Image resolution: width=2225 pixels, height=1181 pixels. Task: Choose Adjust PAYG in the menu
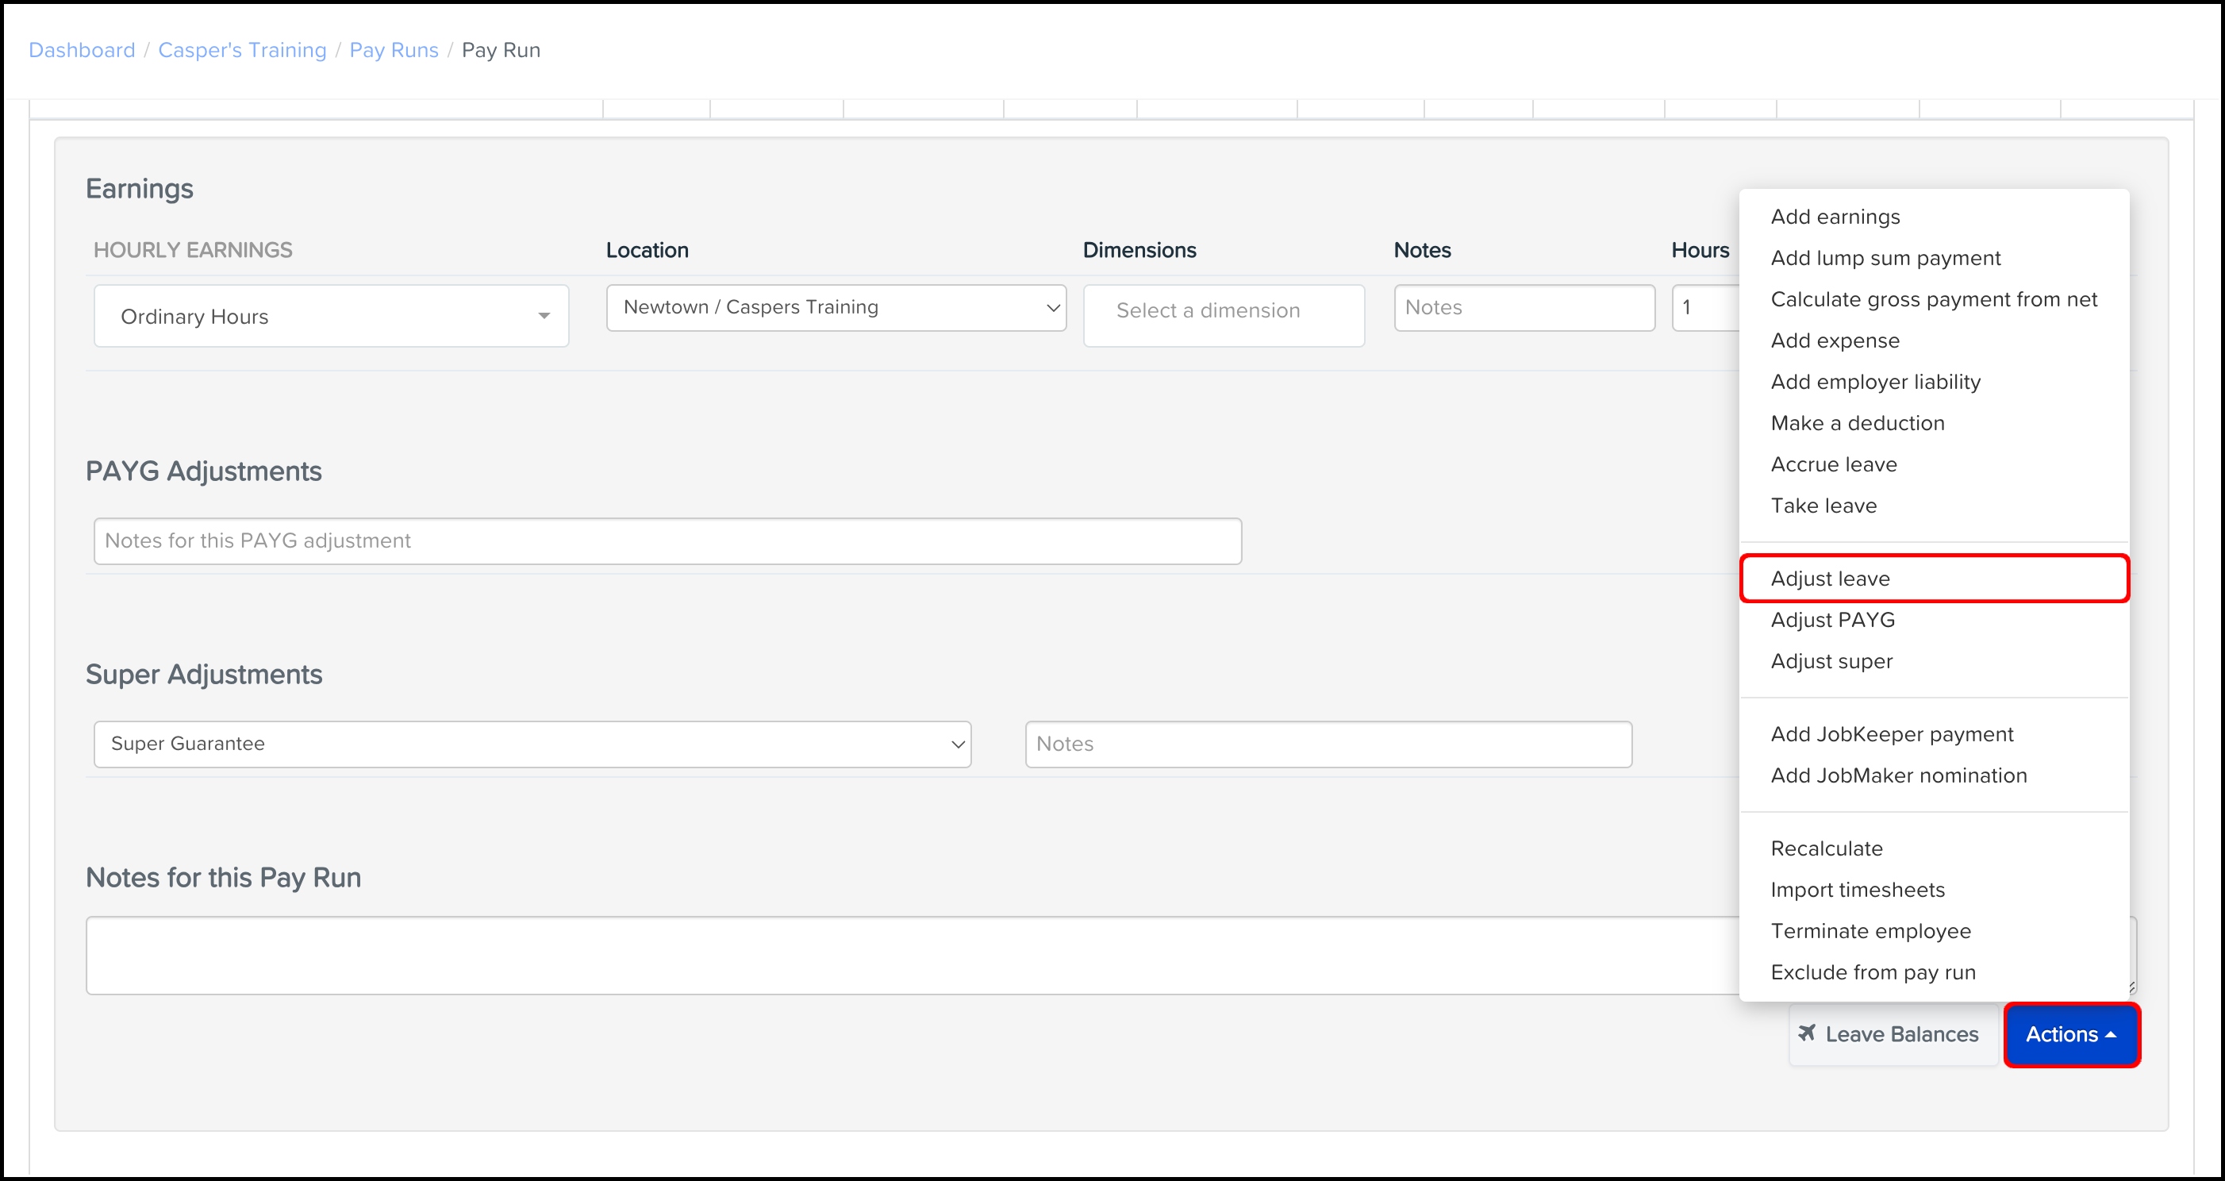1832,621
